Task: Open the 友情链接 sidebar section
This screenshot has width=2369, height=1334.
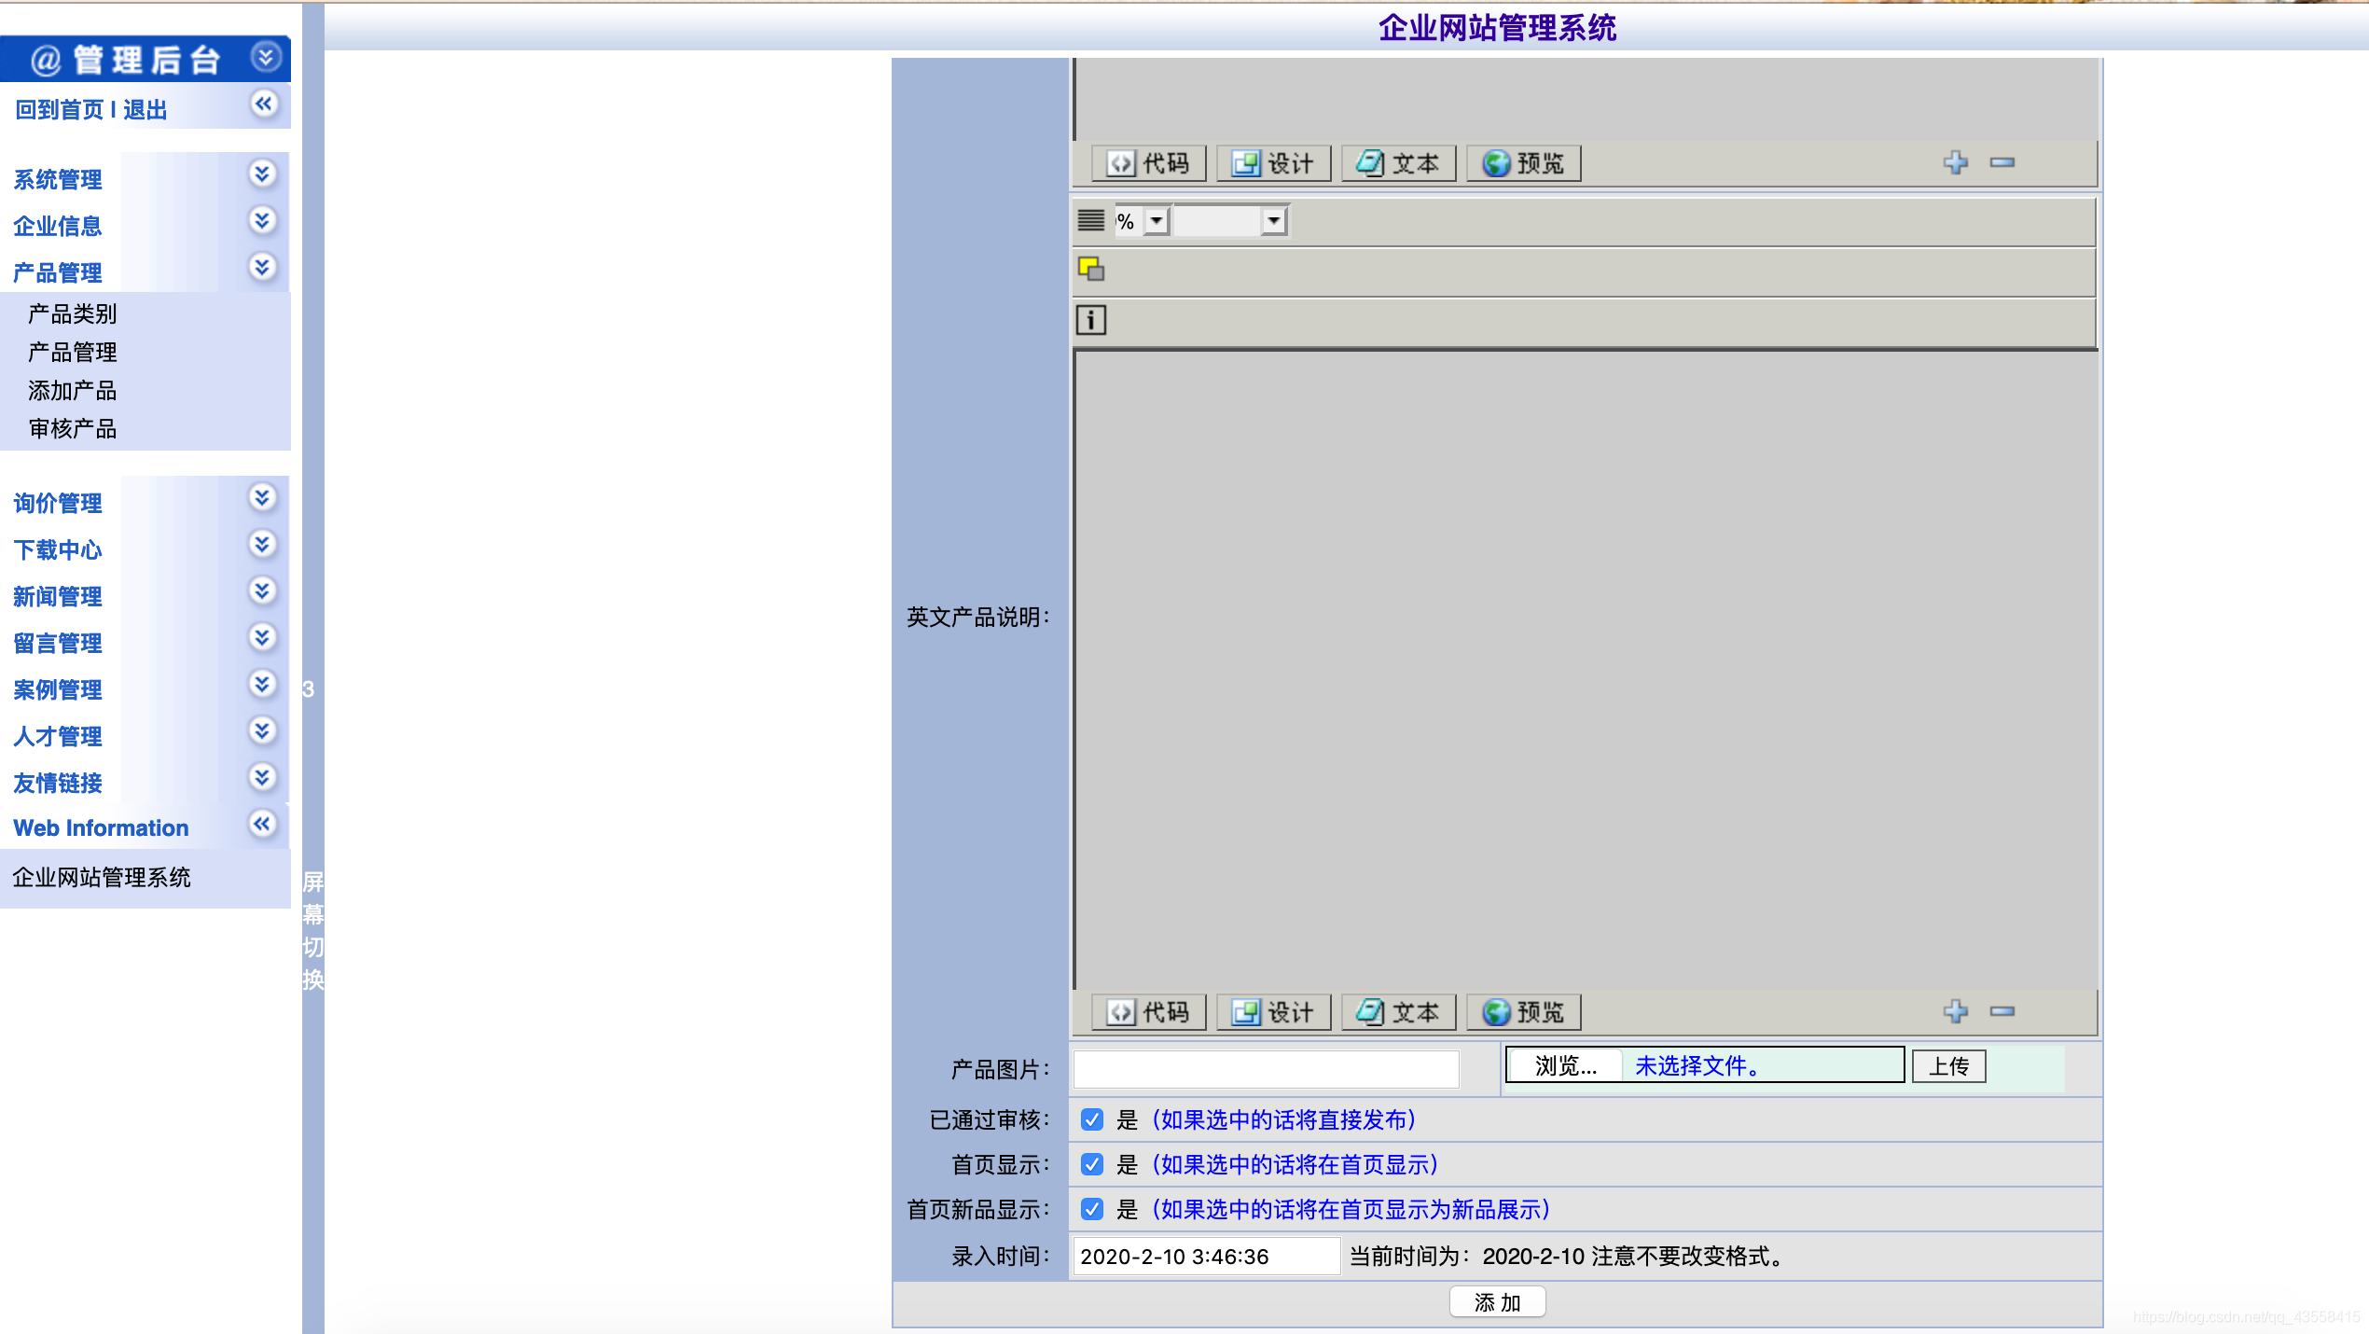Action: click(58, 784)
